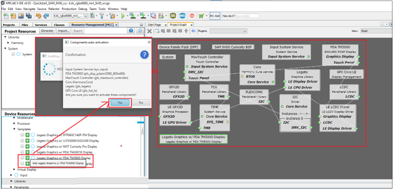Image resolution: width=393 pixels, height=190 pixels.
Task: Click the Redo toolbar icon
Action: 46,16
